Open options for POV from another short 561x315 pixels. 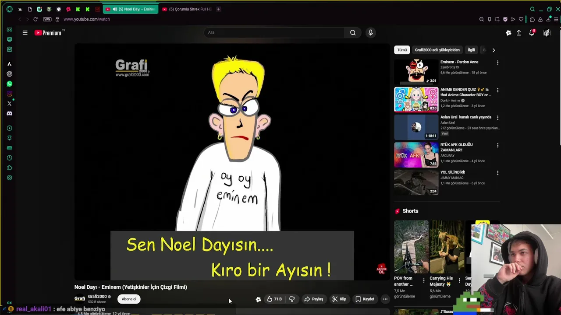(x=423, y=280)
